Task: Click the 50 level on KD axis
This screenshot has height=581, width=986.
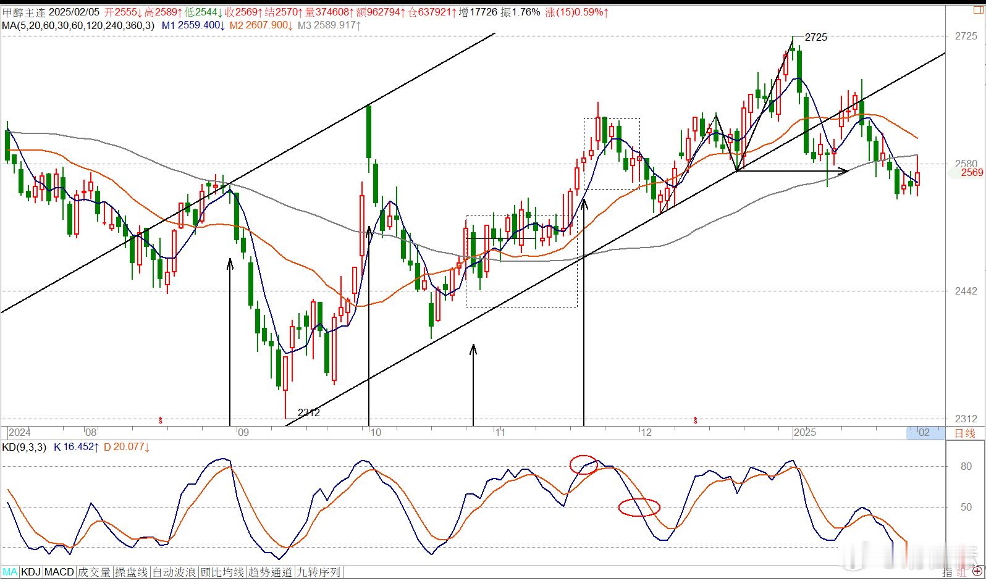Action: (x=966, y=508)
